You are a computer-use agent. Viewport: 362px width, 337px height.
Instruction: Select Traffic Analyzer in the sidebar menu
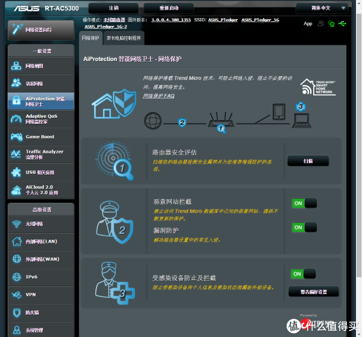click(41, 155)
